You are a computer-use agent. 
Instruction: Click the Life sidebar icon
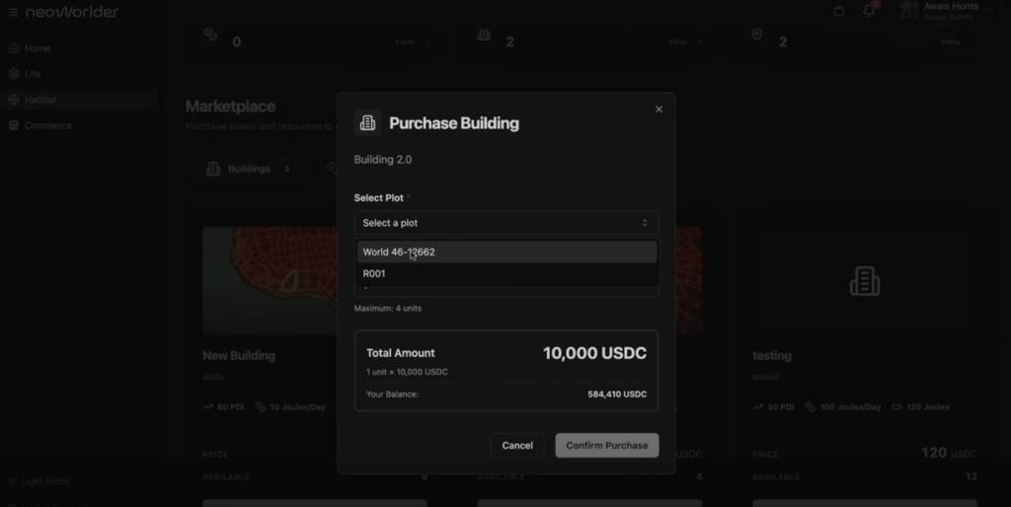tap(14, 74)
